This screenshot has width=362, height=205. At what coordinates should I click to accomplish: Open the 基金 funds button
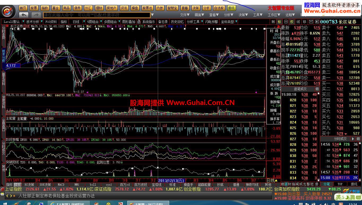coord(55,8)
